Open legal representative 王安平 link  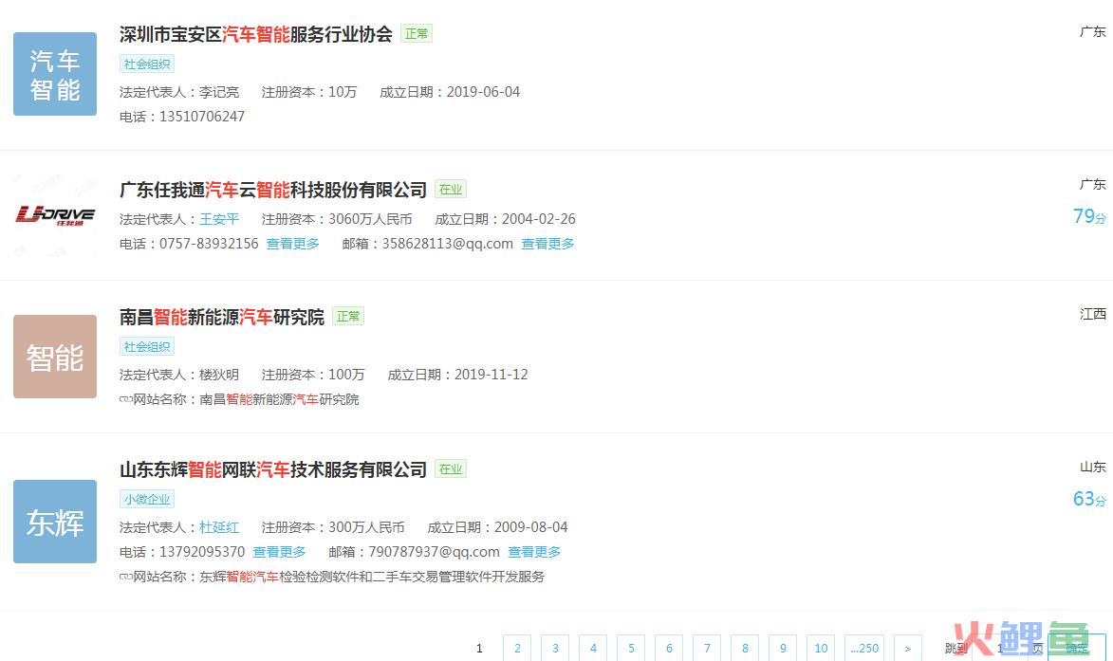(x=219, y=219)
